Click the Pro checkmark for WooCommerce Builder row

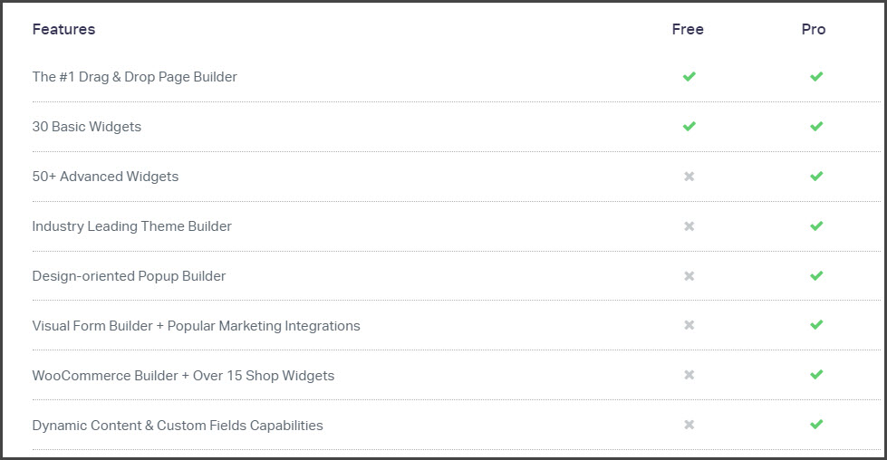tap(816, 374)
